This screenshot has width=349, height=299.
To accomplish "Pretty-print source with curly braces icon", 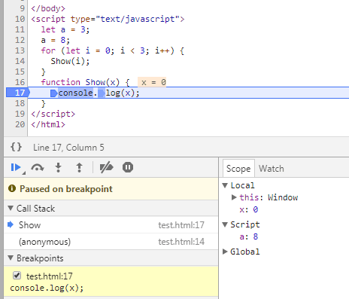I will 16,147.
